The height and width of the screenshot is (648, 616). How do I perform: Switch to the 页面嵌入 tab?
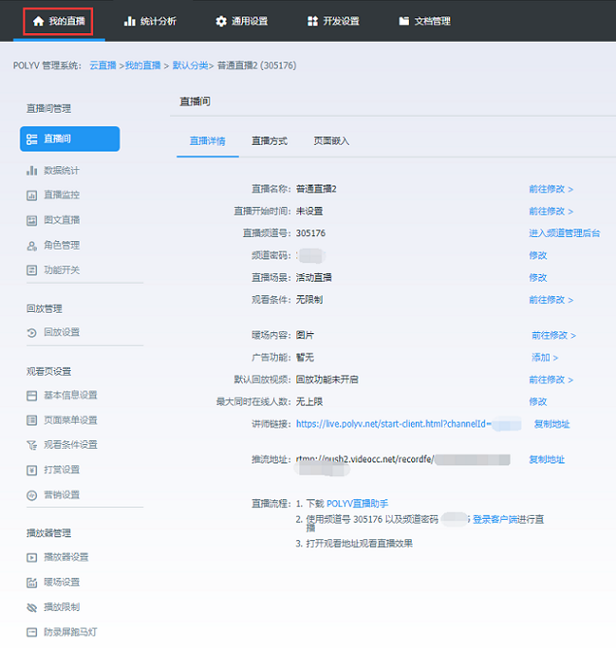coord(330,141)
